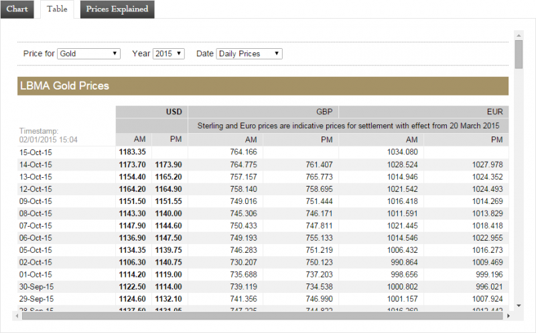Click USD AM price 1143.30
536x333 pixels.
tap(132, 213)
